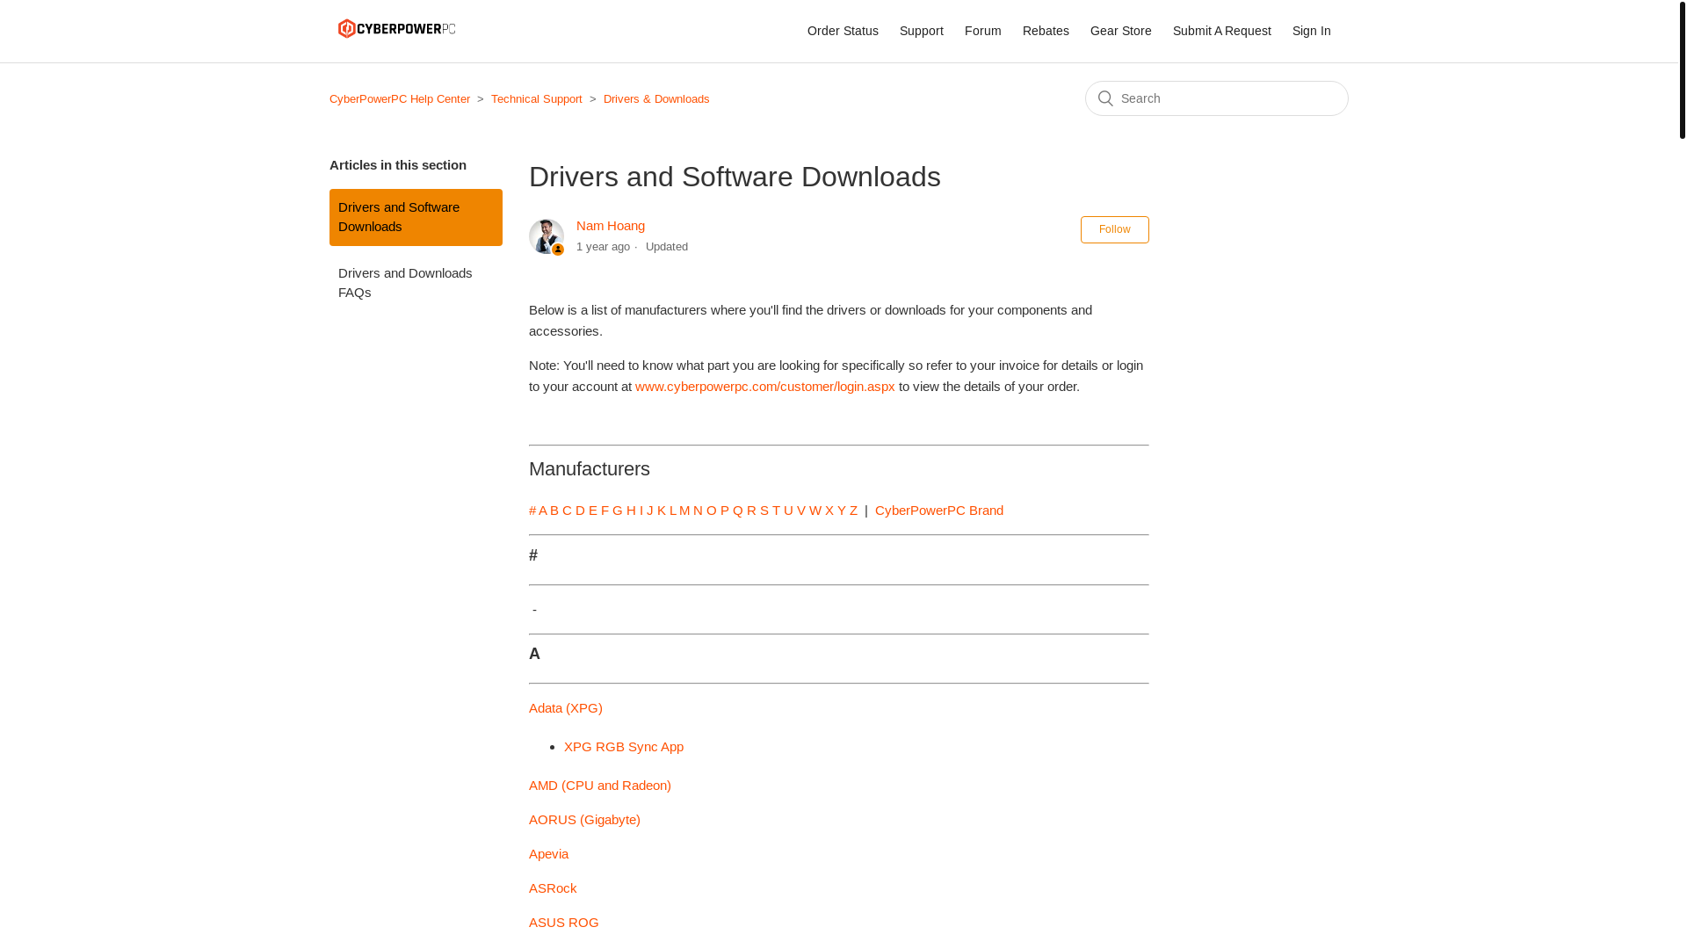Open Rebates page

(1046, 31)
